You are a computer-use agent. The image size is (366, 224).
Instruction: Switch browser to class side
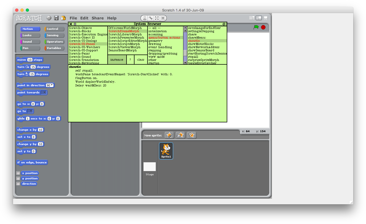pyautogui.click(x=141, y=60)
